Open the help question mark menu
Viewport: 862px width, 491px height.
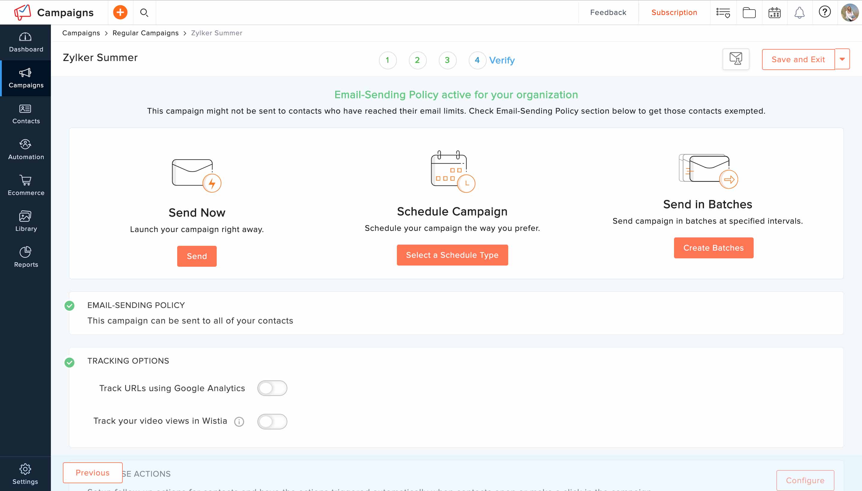point(825,12)
